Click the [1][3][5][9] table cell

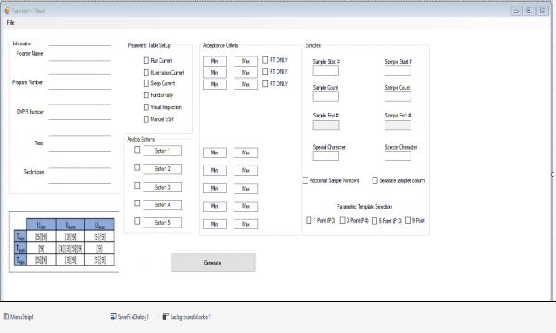pyautogui.click(x=70, y=249)
